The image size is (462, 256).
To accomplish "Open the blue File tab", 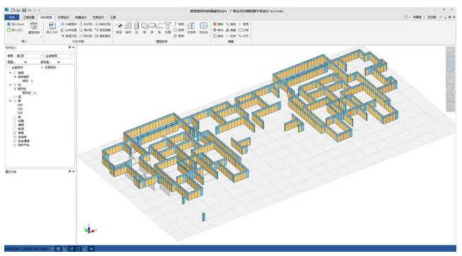I will [12, 18].
